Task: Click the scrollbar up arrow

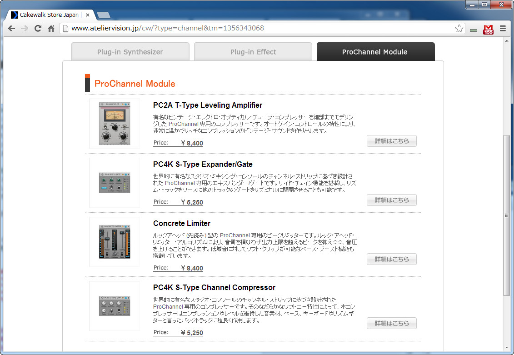Action: coord(506,40)
